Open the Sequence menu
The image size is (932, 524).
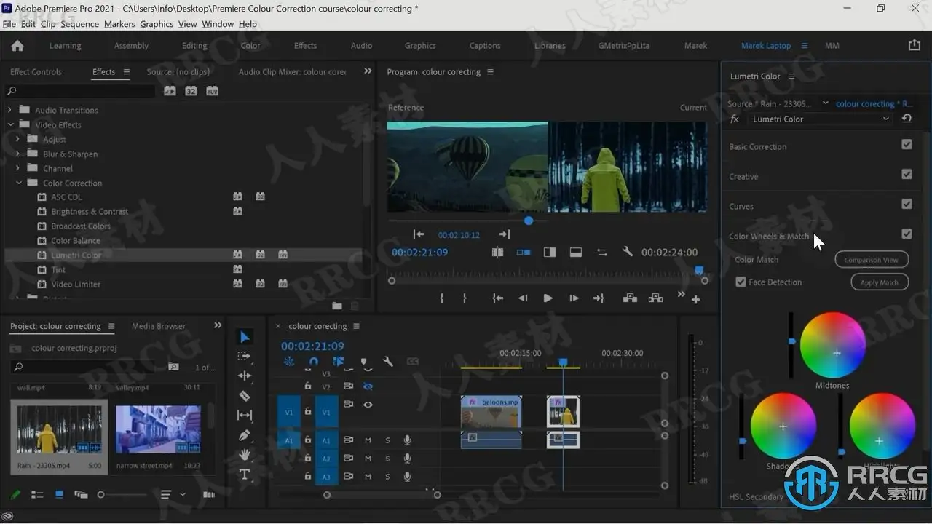[x=79, y=24]
